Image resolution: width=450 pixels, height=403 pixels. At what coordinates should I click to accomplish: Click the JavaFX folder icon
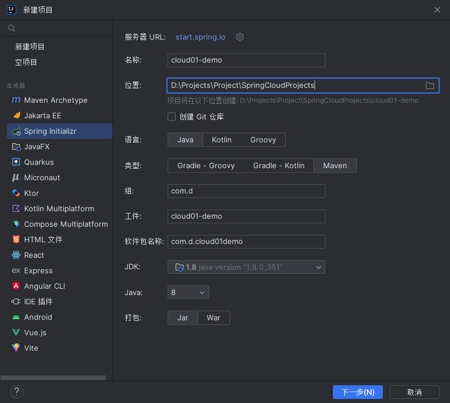[x=16, y=147]
